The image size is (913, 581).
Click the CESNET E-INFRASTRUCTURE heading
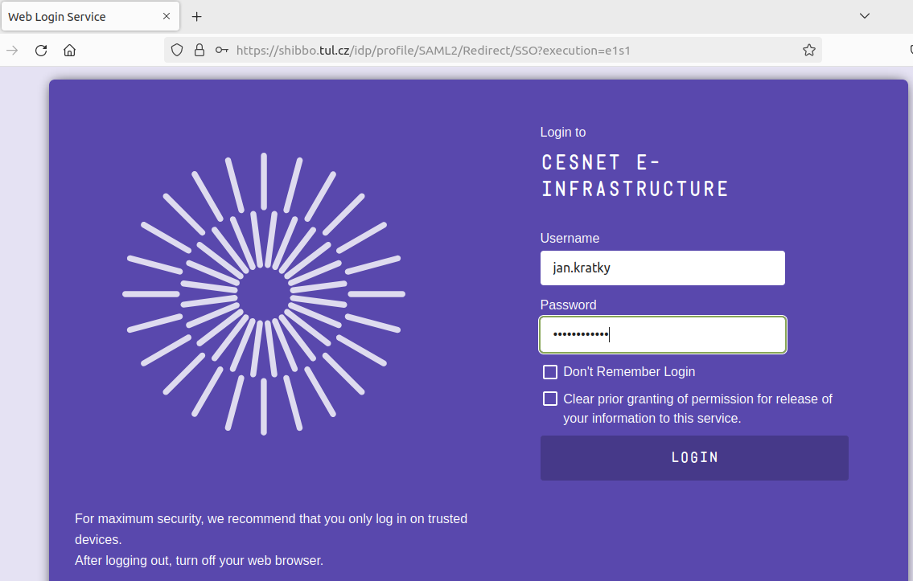click(x=635, y=176)
